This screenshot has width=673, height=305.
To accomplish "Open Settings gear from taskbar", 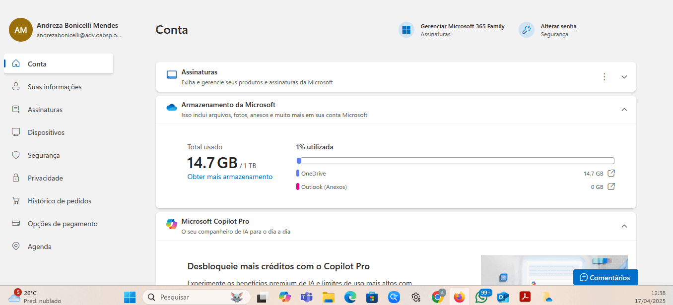I will tap(416, 297).
